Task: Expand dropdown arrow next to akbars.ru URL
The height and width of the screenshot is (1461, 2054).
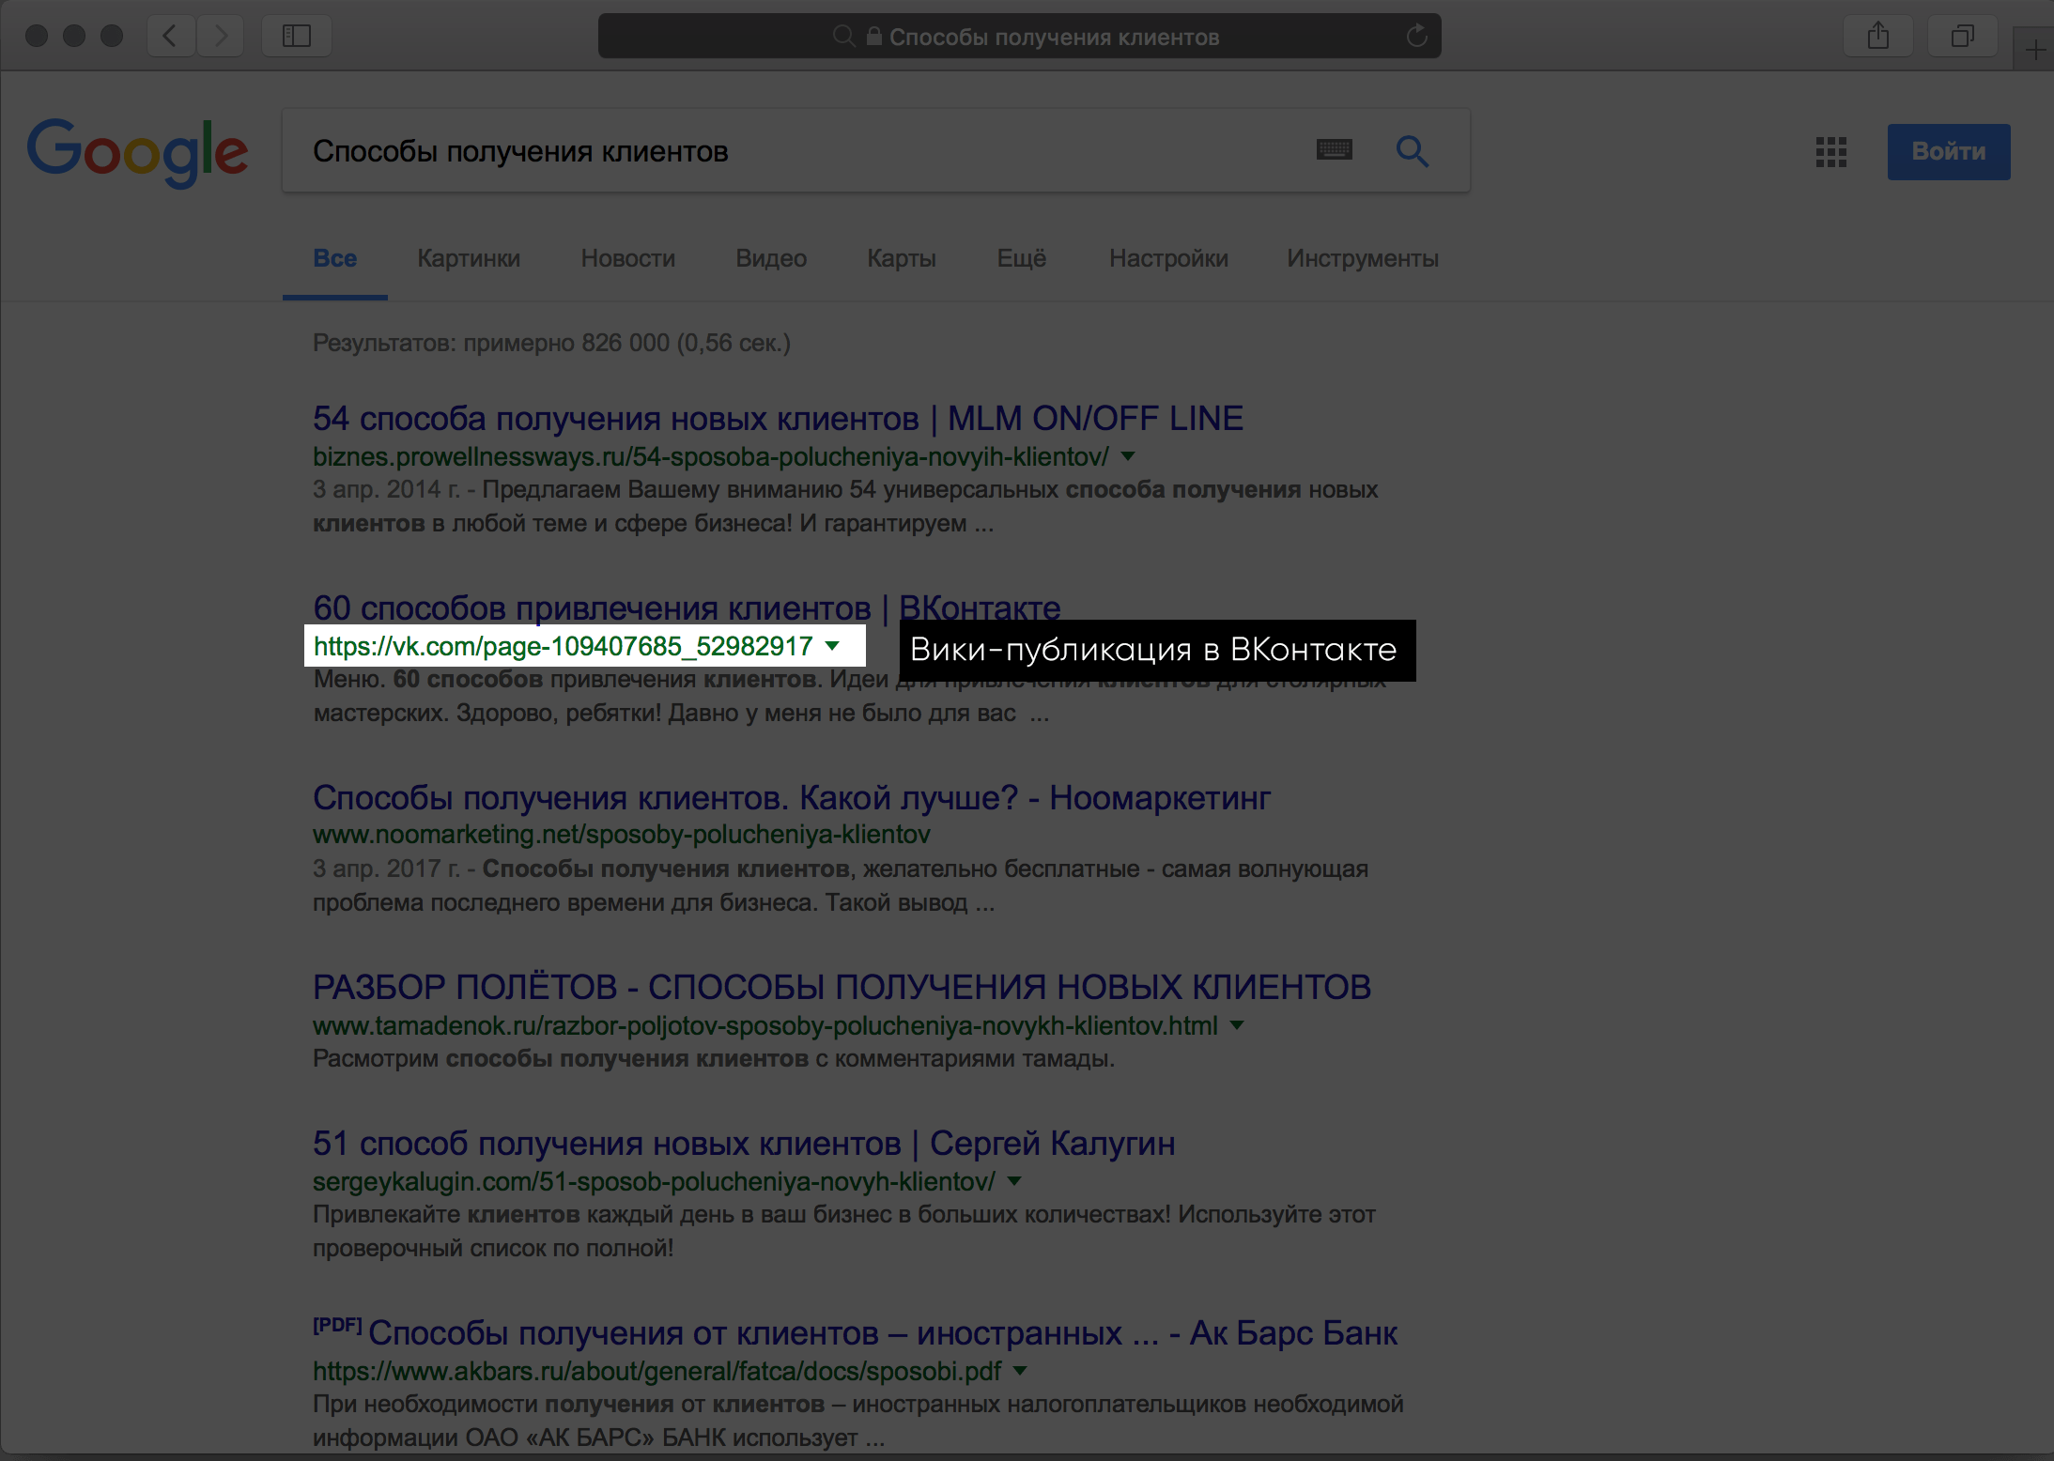Action: pos(1020,1371)
